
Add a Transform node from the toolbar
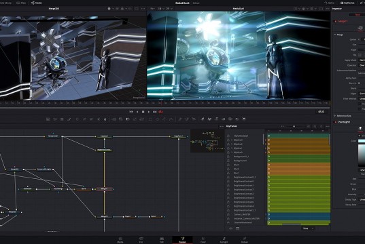click(141, 119)
